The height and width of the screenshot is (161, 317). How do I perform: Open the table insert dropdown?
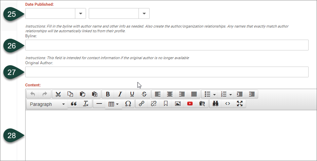[x=112, y=104]
